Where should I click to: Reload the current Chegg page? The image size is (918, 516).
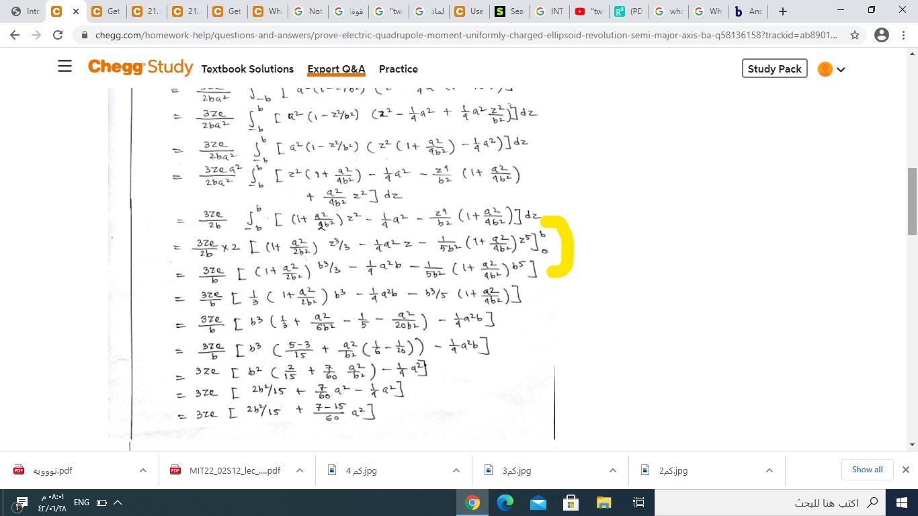coord(57,34)
